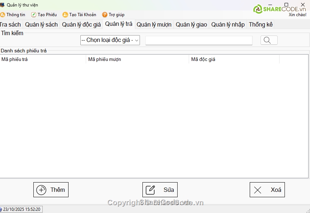The image size is (310, 213).
Task: Go to the Quản lý độc giả tab
Action: 81,25
